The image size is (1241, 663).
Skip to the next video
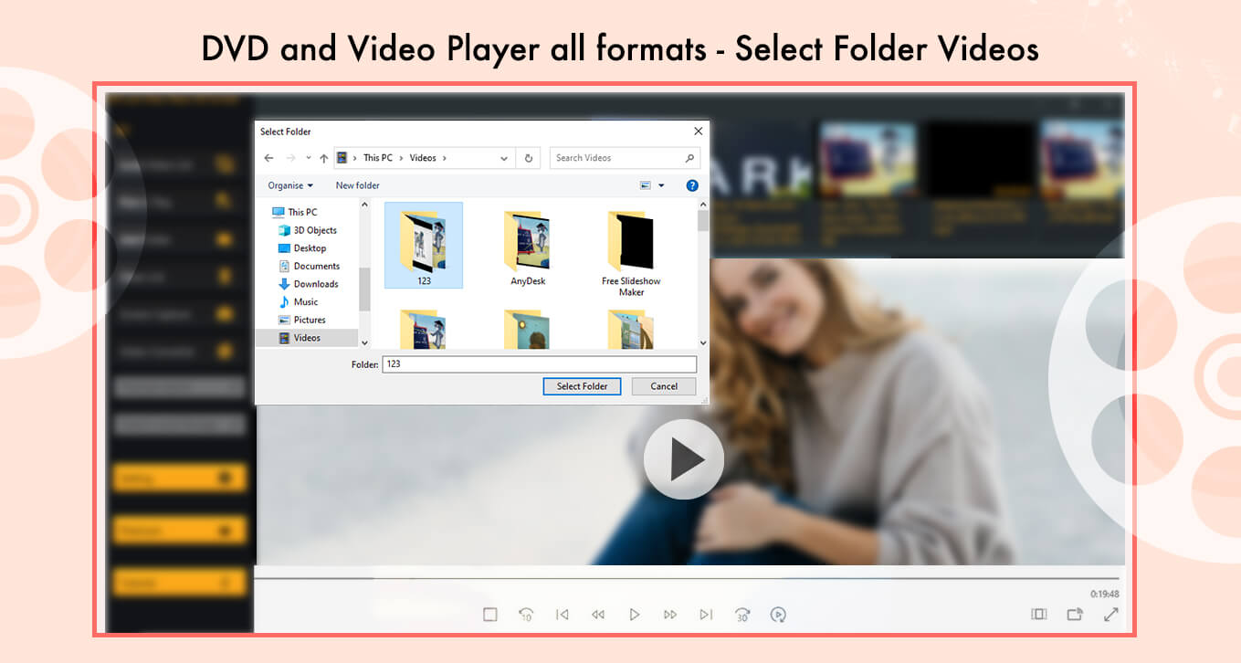[x=706, y=615]
